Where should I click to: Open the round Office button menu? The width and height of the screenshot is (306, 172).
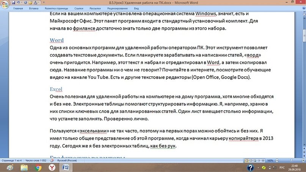pyautogui.click(x=5, y=4)
